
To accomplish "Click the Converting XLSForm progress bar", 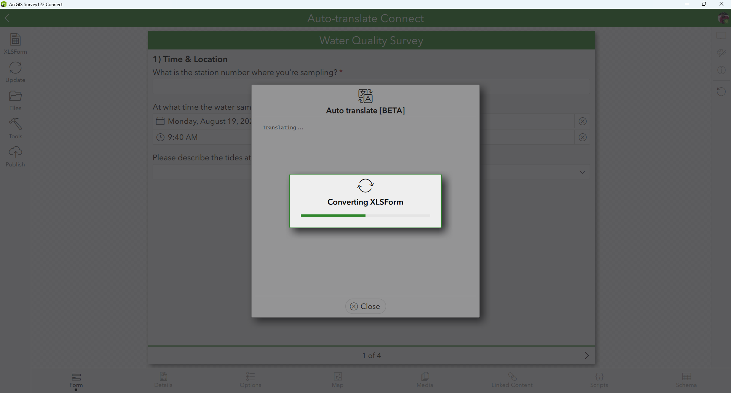I will [365, 216].
